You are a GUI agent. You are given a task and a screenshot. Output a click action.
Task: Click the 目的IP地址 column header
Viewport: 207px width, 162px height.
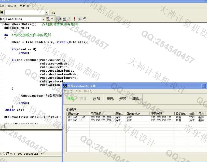137,114
